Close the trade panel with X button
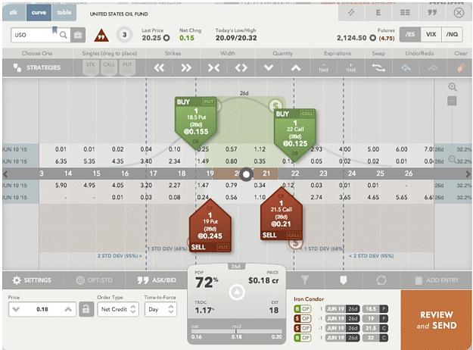The image size is (473, 350). [459, 13]
